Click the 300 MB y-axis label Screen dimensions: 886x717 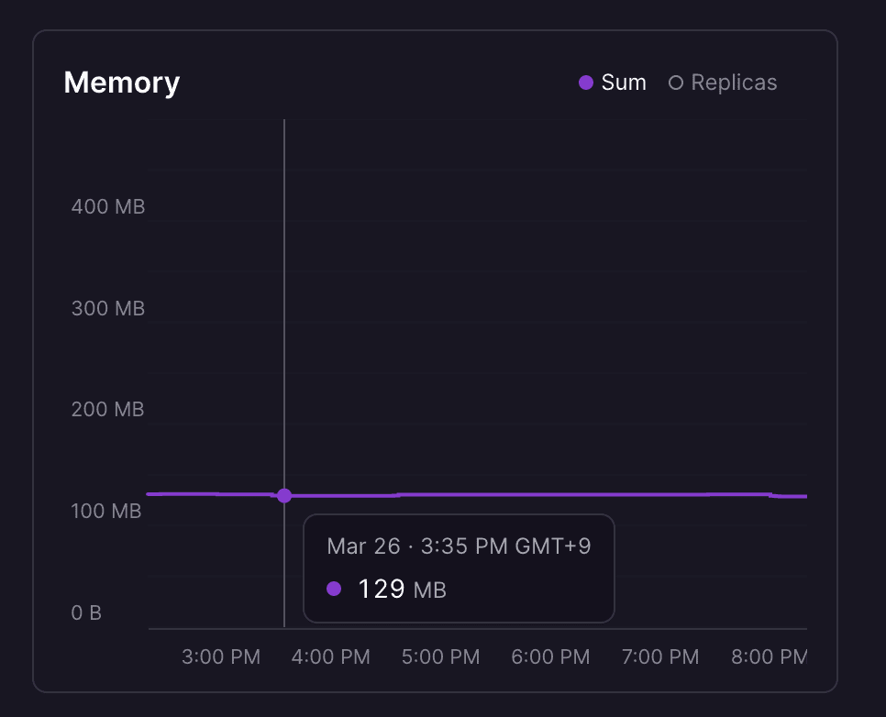pos(108,308)
